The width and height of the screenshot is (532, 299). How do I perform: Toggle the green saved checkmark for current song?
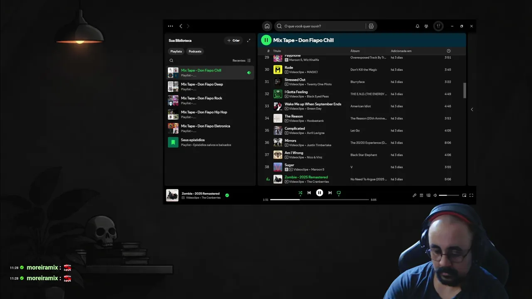[x=227, y=195]
